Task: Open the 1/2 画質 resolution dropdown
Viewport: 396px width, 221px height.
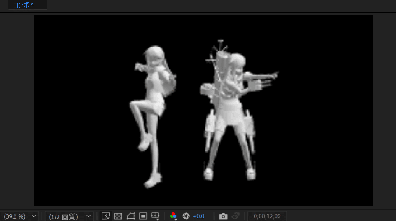Action: tap(70, 216)
